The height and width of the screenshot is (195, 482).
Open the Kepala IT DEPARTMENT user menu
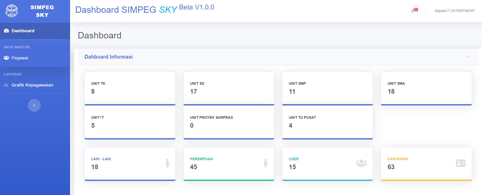point(455,11)
